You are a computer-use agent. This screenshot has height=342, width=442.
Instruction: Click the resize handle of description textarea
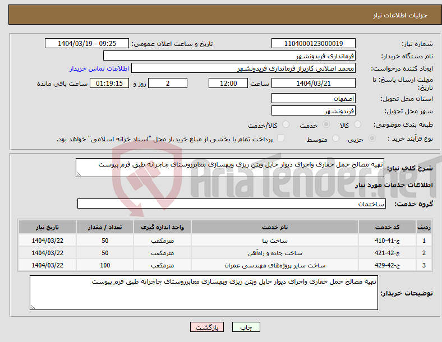pos(79,174)
